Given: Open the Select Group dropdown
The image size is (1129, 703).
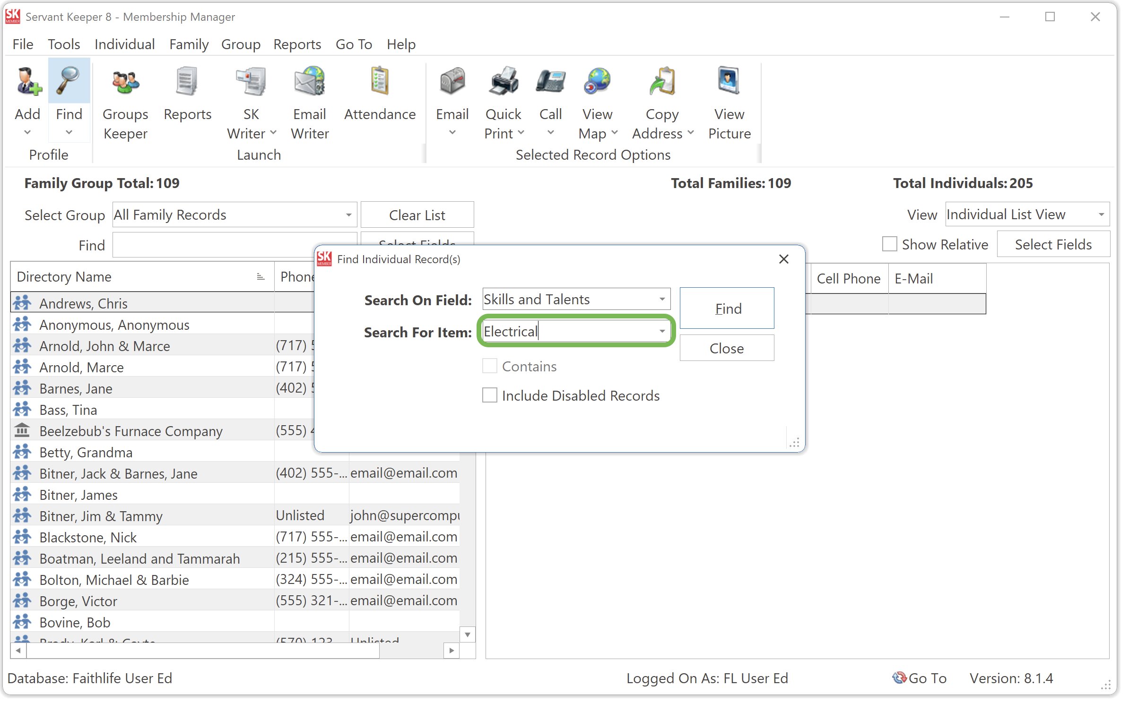Looking at the screenshot, I should 348,214.
